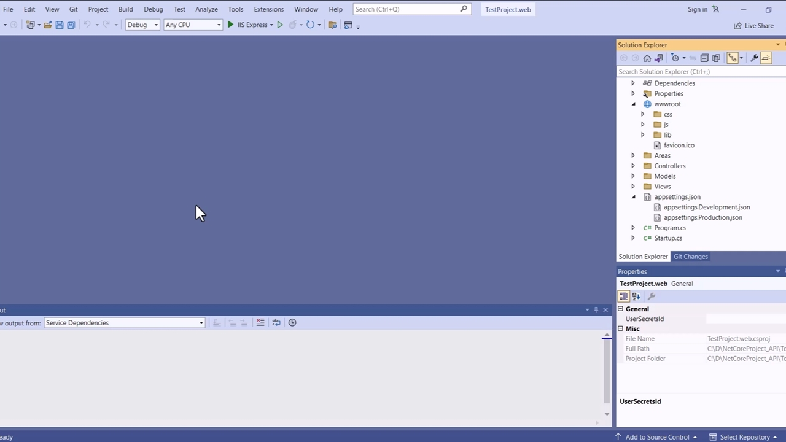This screenshot has height=442, width=786.
Task: Start debugging with IIS Express
Action: point(247,25)
